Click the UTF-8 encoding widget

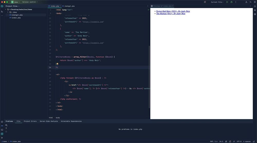tap(239, 141)
